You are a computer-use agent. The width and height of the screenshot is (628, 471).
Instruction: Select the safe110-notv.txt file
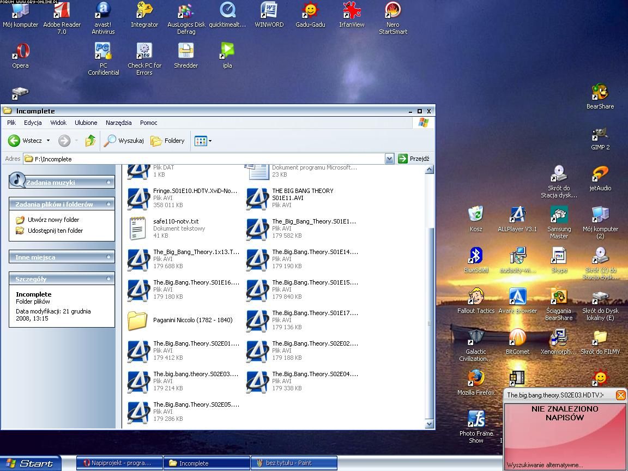pos(167,228)
